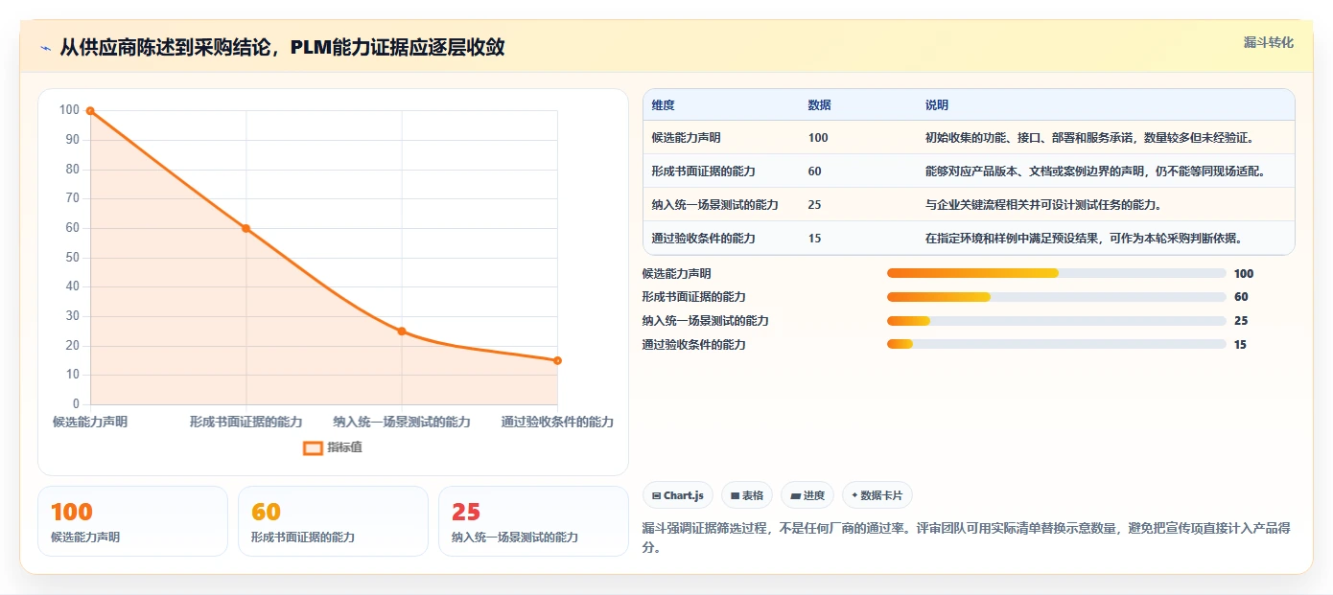
Task: Click the 候选能力声明 progress row label
Action: click(x=677, y=274)
